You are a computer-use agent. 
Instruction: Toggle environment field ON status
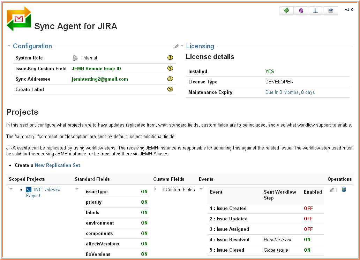[x=144, y=223]
